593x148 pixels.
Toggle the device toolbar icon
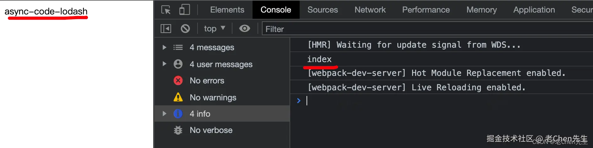185,10
